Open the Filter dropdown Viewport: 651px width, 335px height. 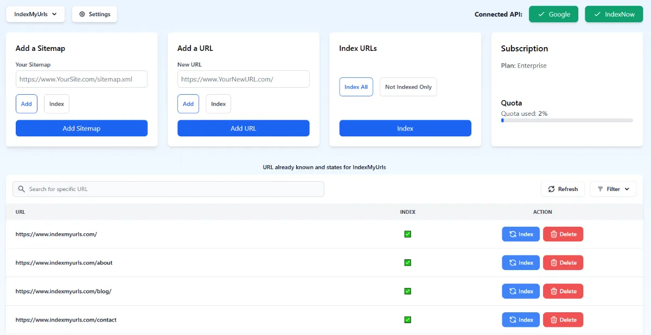point(613,189)
